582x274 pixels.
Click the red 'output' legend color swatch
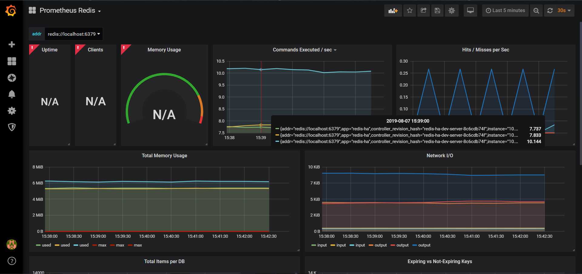tap(393, 245)
